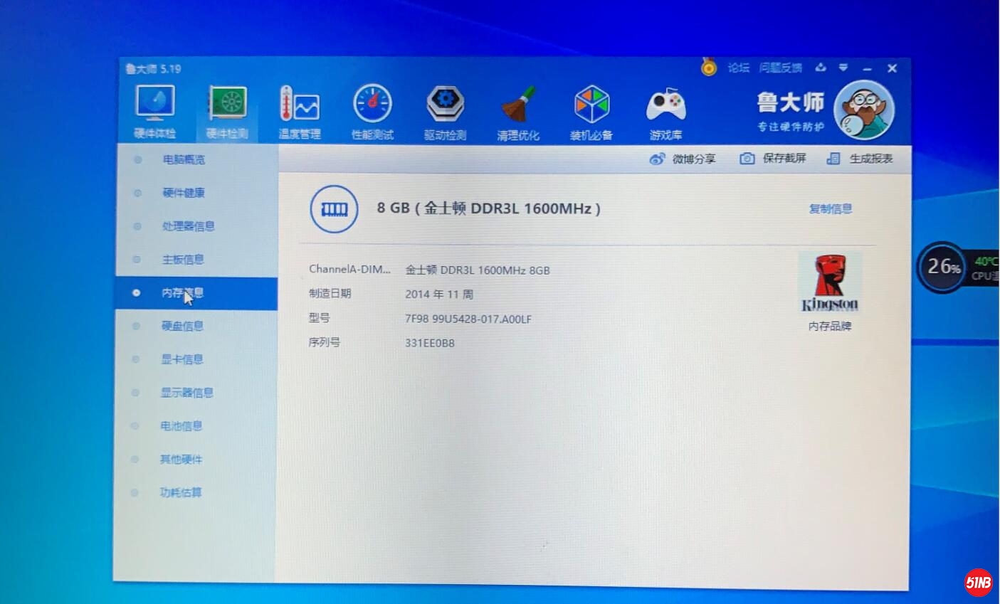Click the 制造日期 label

330,293
